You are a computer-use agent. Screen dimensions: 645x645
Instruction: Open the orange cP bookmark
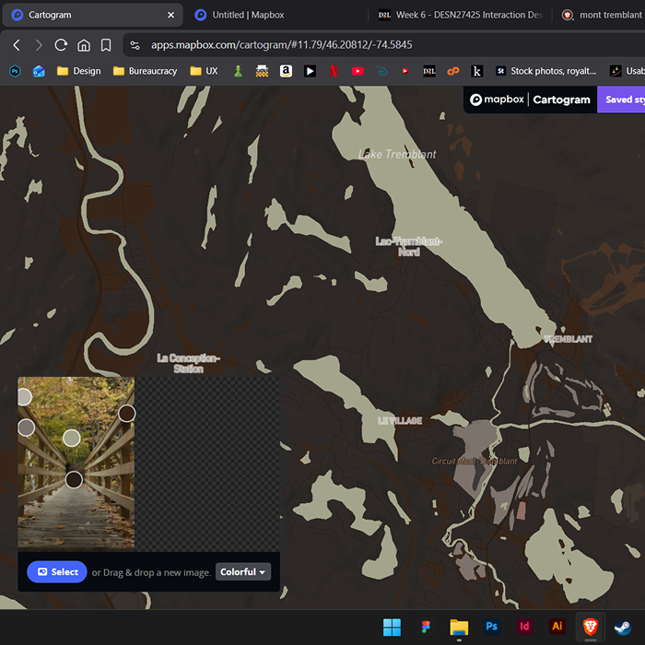(453, 71)
